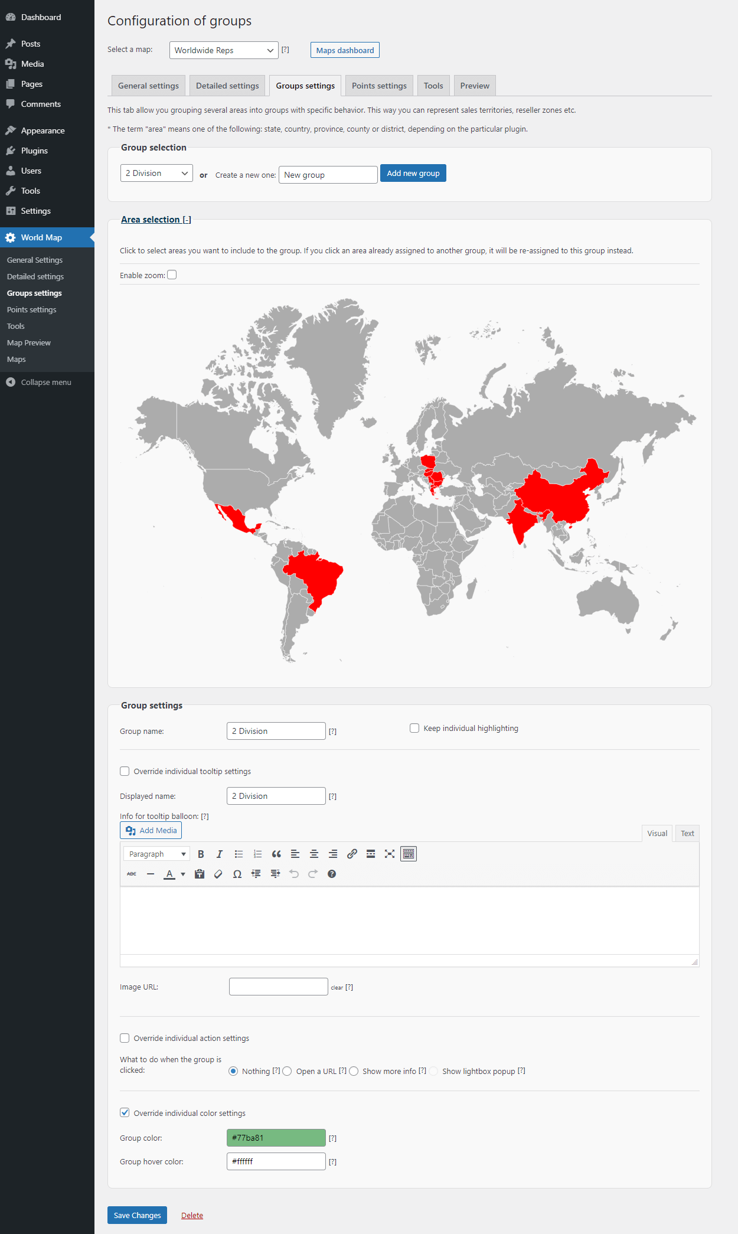Click the Add new group button
The height and width of the screenshot is (1234, 738).
click(x=413, y=174)
